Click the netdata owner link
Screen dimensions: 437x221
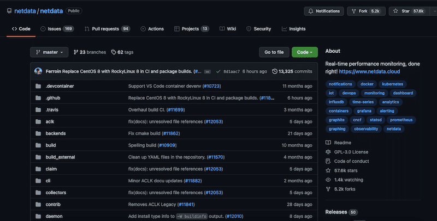(25, 11)
